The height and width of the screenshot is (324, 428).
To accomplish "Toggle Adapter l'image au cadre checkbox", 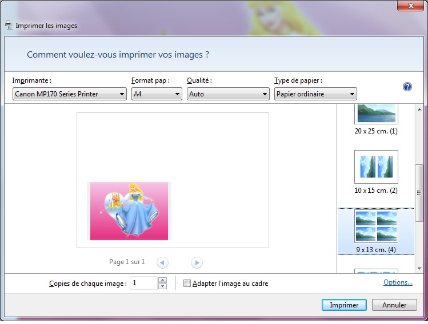I will pyautogui.click(x=187, y=283).
